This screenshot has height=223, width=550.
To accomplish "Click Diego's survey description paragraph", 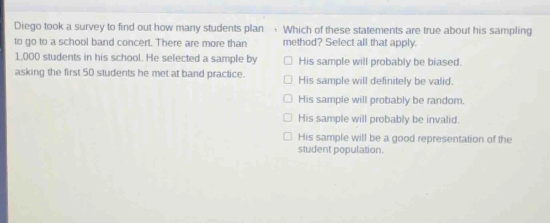I will (135, 49).
